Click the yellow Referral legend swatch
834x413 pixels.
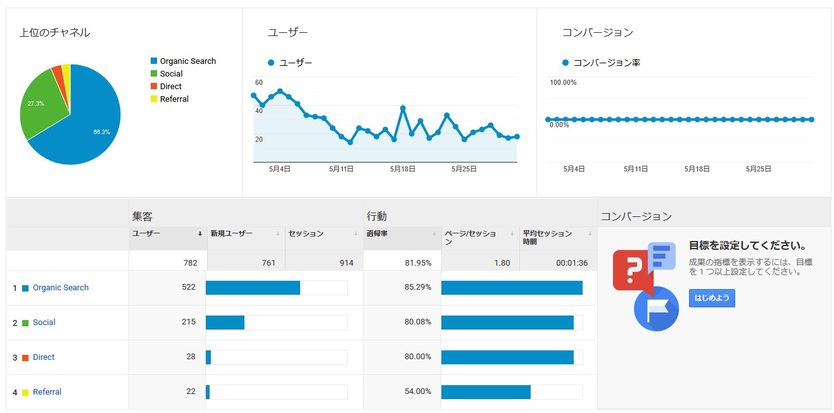click(154, 99)
